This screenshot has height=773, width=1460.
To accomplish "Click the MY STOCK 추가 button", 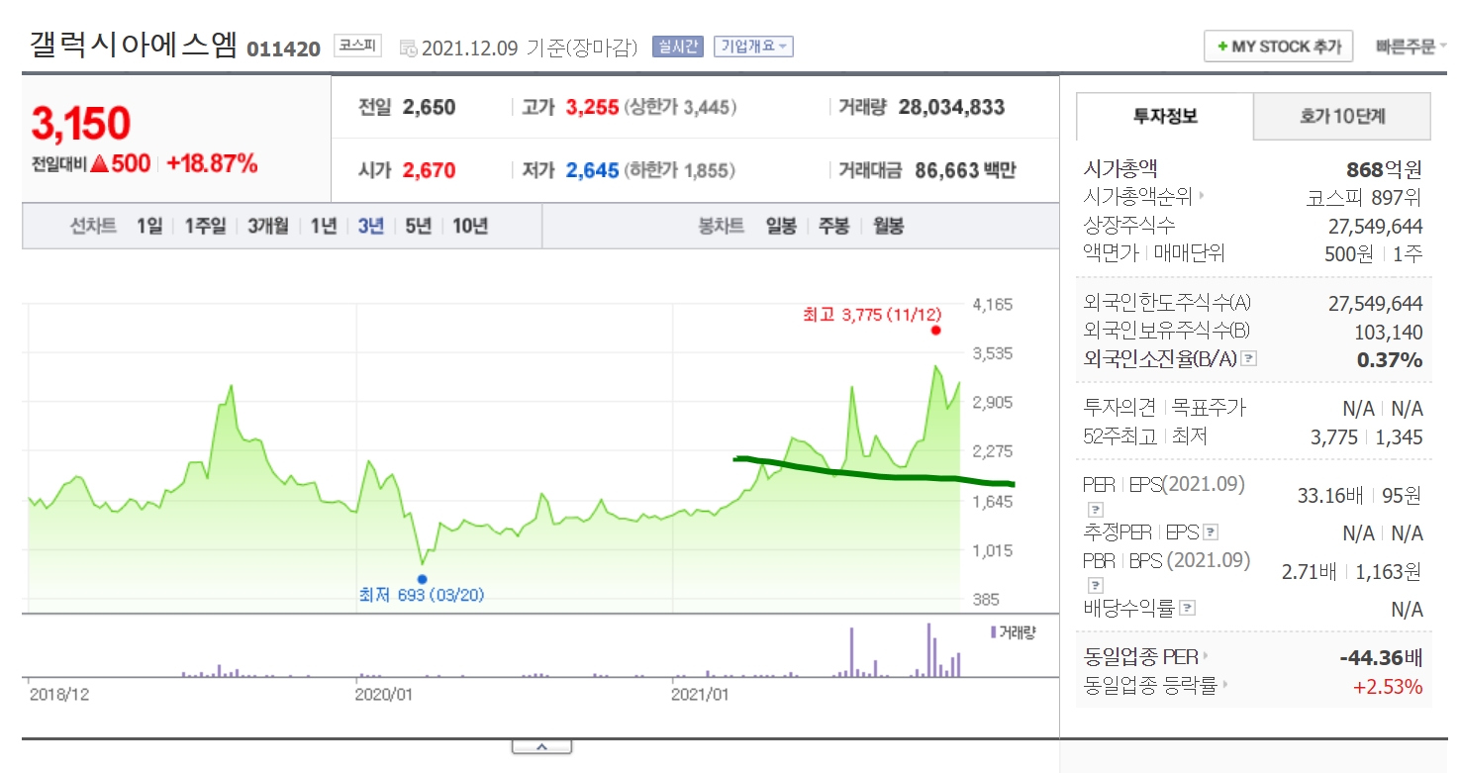I will pos(1278,47).
